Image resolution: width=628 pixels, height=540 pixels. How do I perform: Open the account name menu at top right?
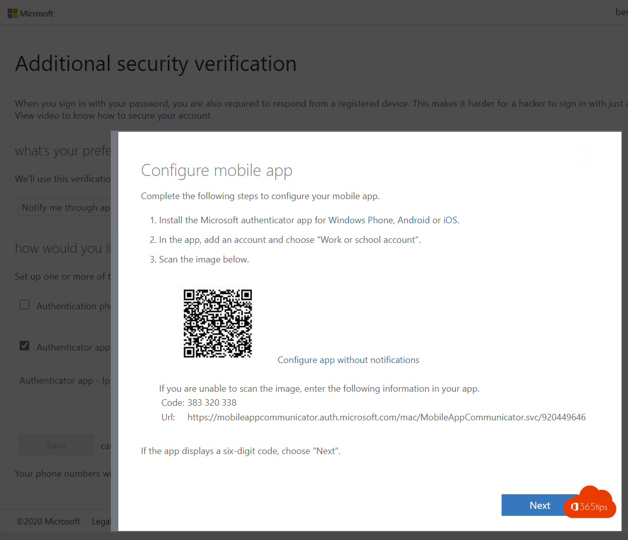621,12
